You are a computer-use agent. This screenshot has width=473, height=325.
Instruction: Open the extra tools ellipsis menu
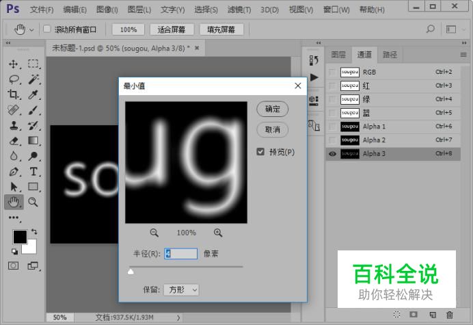[14, 218]
